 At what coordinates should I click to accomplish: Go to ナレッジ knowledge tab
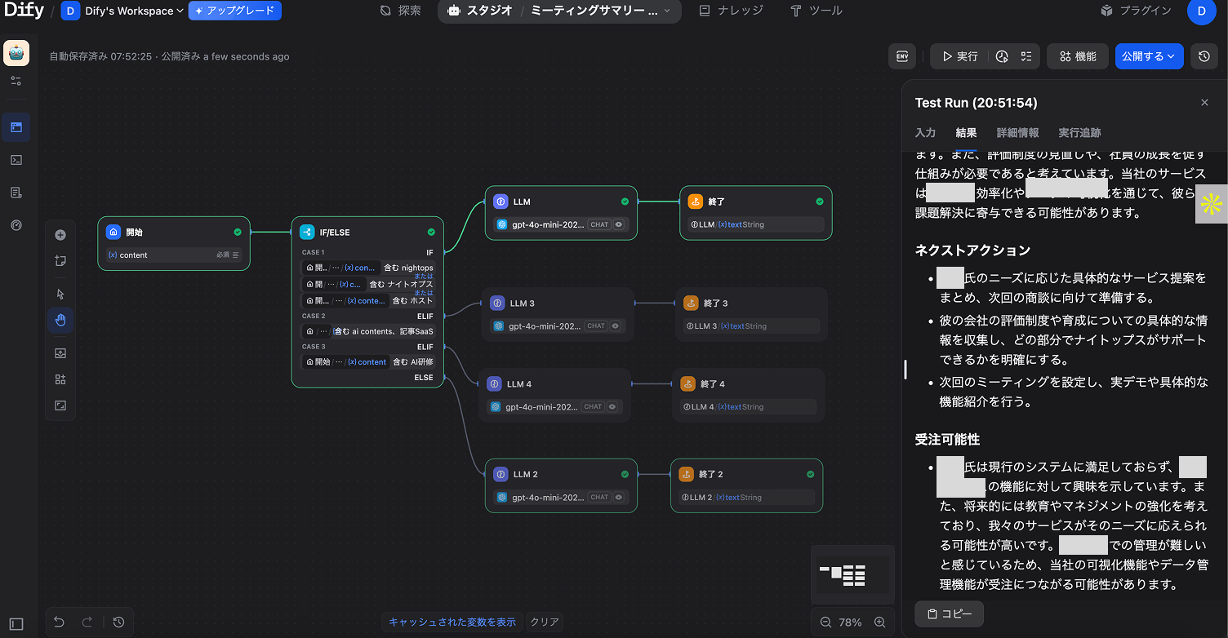click(732, 11)
